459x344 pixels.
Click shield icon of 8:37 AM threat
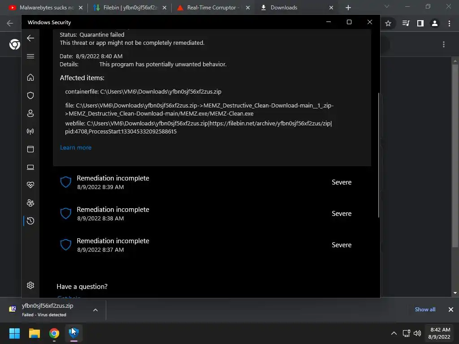point(65,245)
